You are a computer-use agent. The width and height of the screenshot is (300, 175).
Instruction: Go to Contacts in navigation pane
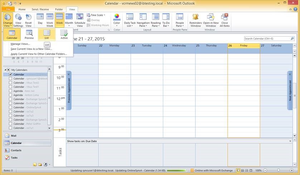click(27, 150)
